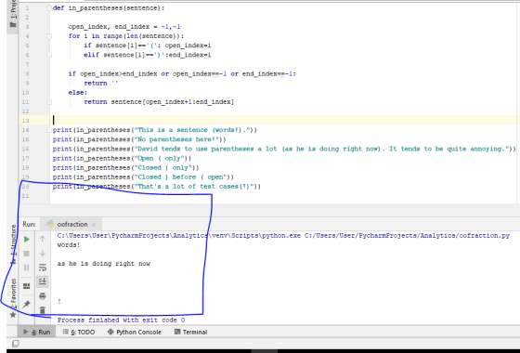Viewport: 520px width, 353px height.
Task: Close the oofraction run tab
Action: coord(94,225)
